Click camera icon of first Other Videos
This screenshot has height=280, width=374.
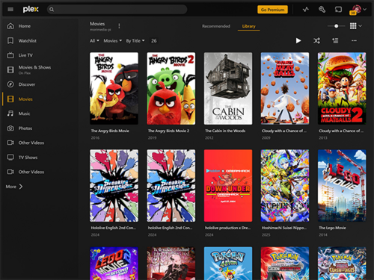coord(10,143)
